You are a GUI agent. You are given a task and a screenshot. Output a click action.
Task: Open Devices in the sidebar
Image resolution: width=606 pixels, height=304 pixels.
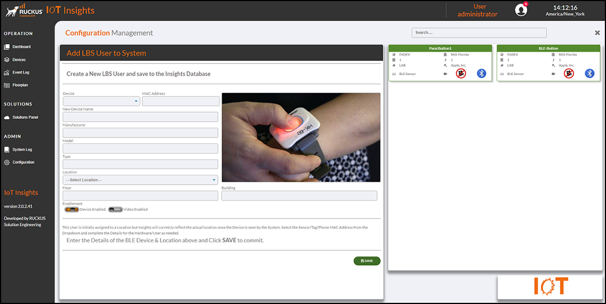click(x=15, y=60)
